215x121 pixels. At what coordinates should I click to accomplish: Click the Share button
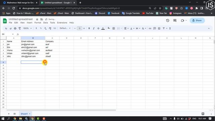[x=197, y=21]
